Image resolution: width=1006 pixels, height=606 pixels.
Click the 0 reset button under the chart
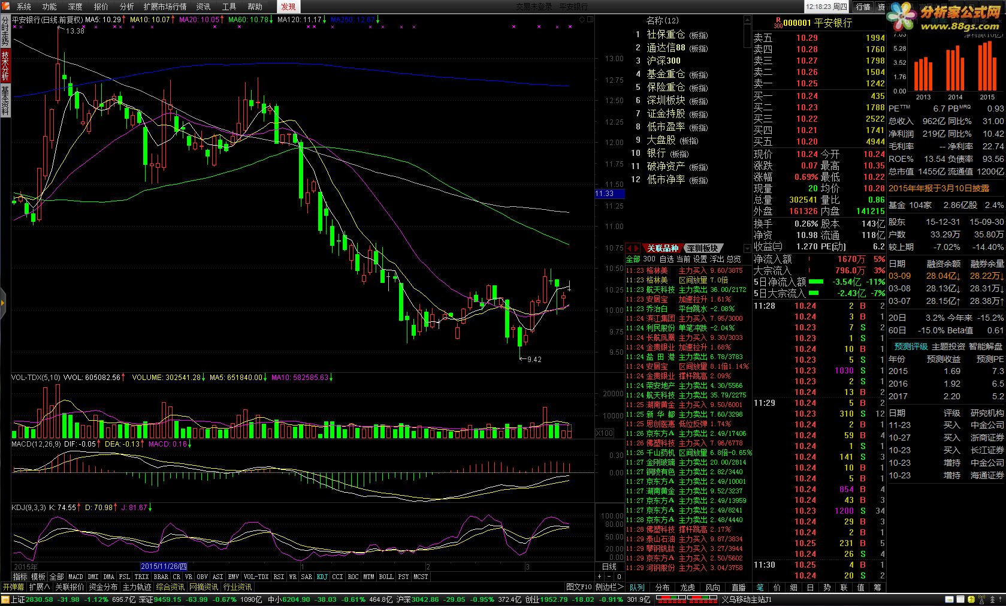619,577
